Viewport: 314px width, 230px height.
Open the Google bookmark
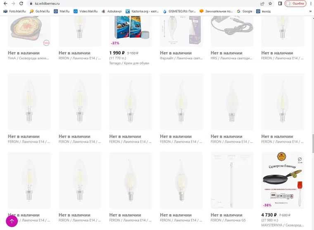(244, 12)
